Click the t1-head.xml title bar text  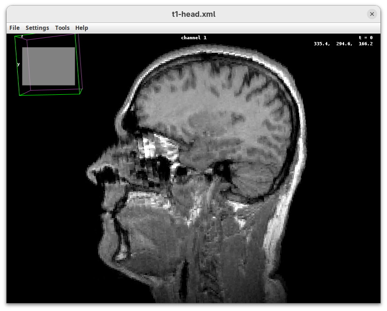click(193, 14)
